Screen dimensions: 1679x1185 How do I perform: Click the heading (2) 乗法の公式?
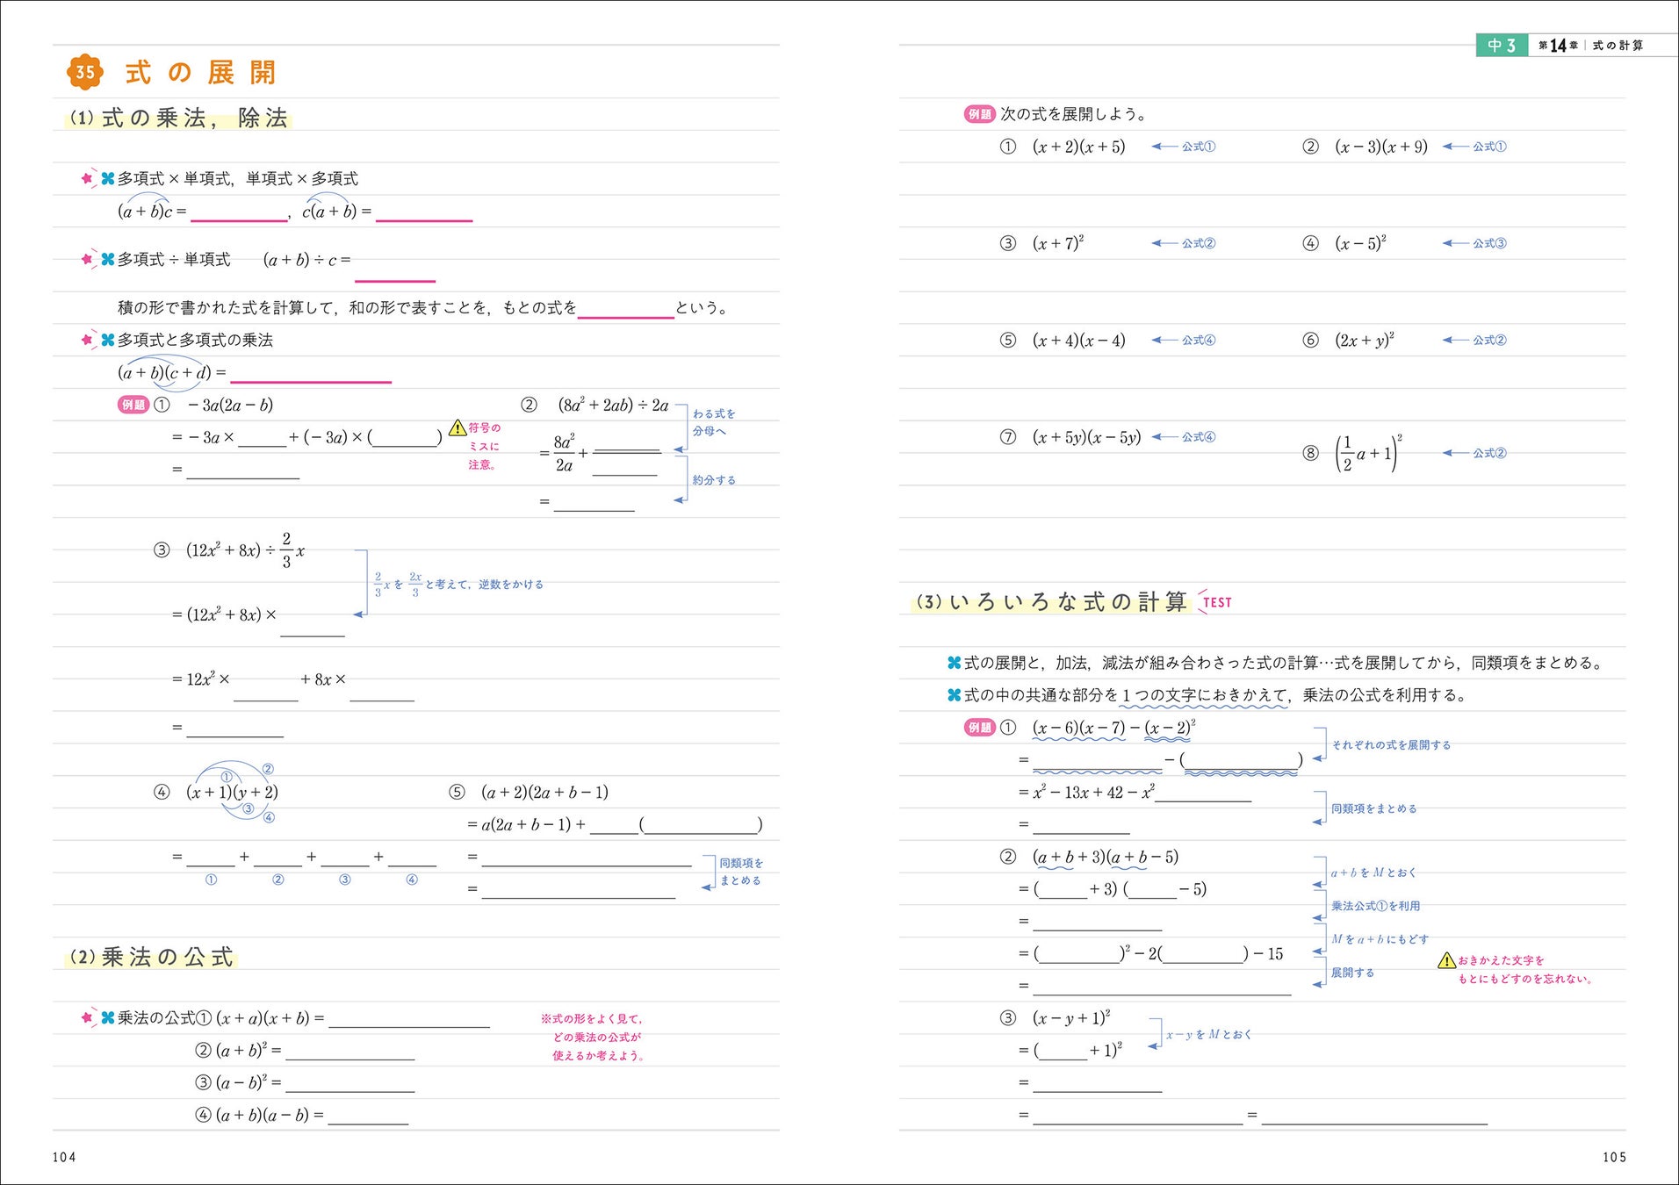[x=152, y=957]
